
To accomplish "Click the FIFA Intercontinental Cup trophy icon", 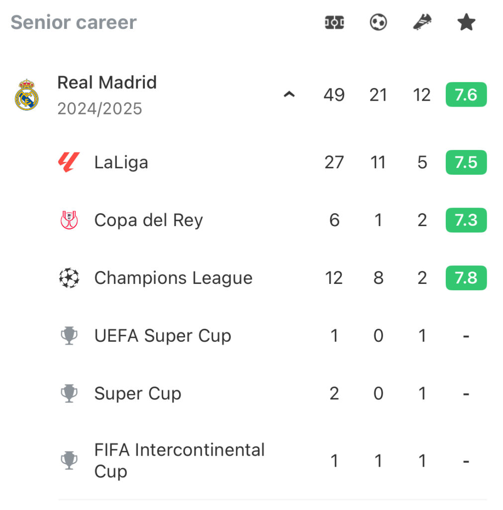I will click(69, 461).
